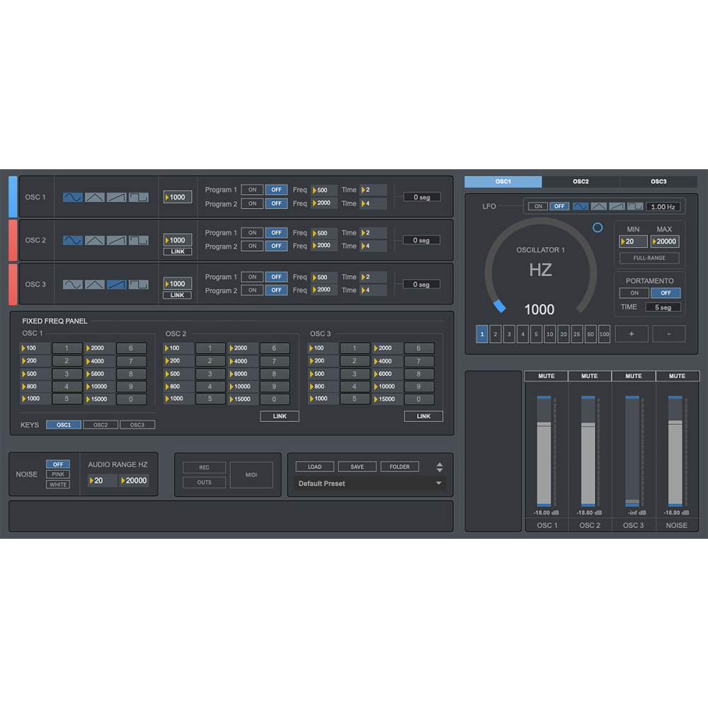This screenshot has width=708, height=708.
Task: Select the LFO sine waveform
Action: coord(581,206)
